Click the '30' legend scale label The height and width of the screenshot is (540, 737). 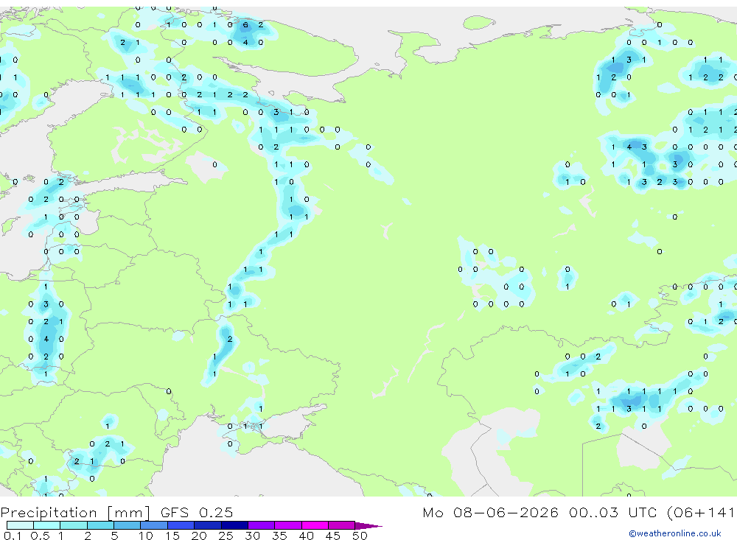[252, 536]
